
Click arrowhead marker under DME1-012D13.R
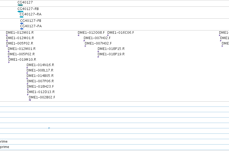[x=28, y=95]
